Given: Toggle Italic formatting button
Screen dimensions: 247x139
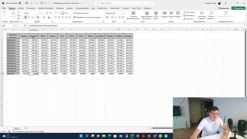Looking at the screenshot, I should click(x=29, y=17).
